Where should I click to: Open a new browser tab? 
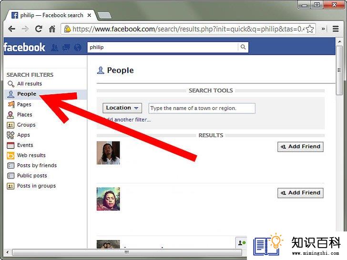click(104, 15)
